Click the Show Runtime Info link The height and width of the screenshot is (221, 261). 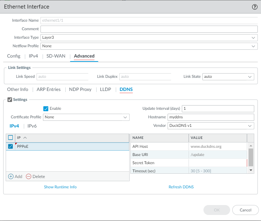click(60, 187)
